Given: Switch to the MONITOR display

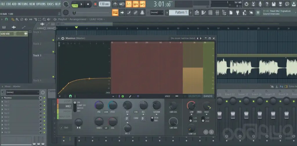Looking at the screenshot, I should (x=195, y=96).
